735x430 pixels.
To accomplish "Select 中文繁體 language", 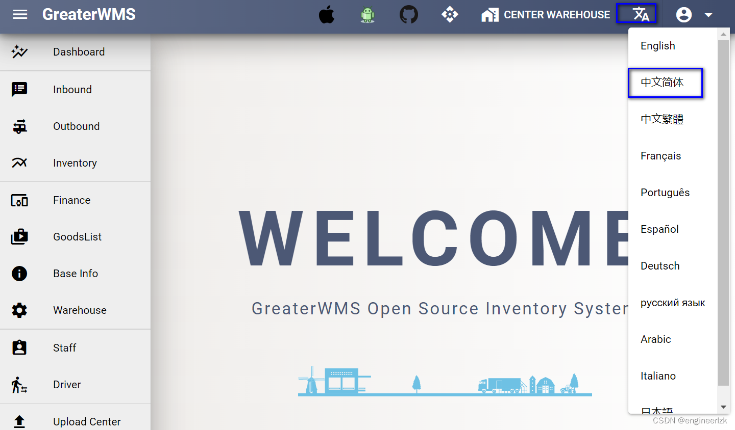I will pyautogui.click(x=673, y=119).
